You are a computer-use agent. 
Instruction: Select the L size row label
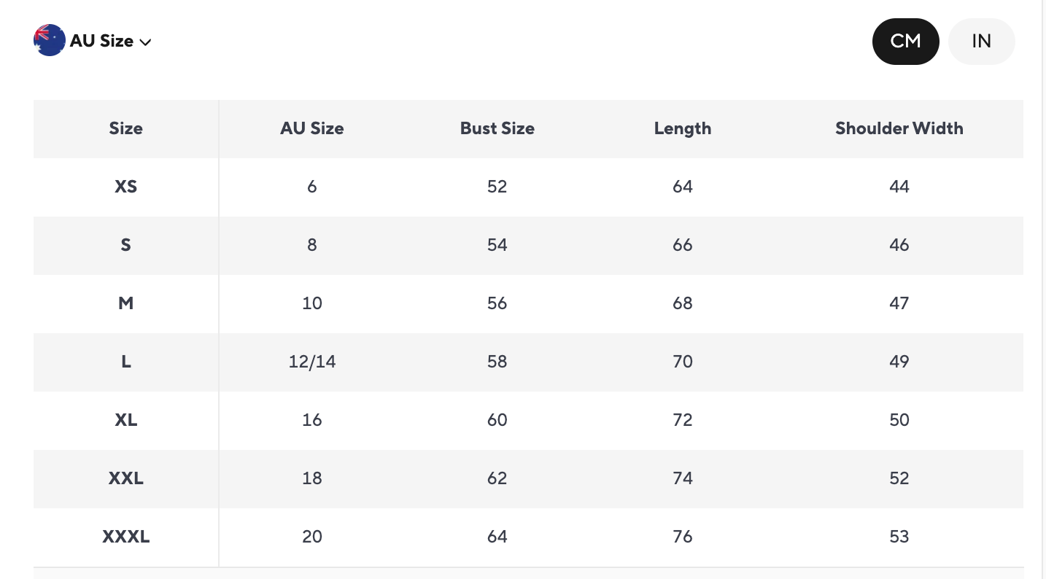pyautogui.click(x=125, y=362)
